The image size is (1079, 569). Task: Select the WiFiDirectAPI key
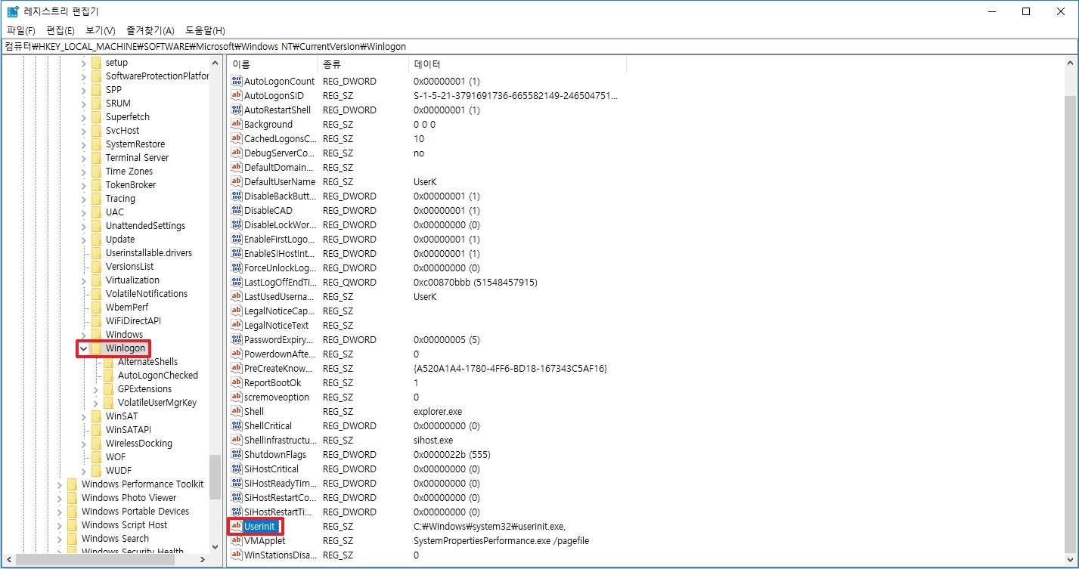coord(133,320)
